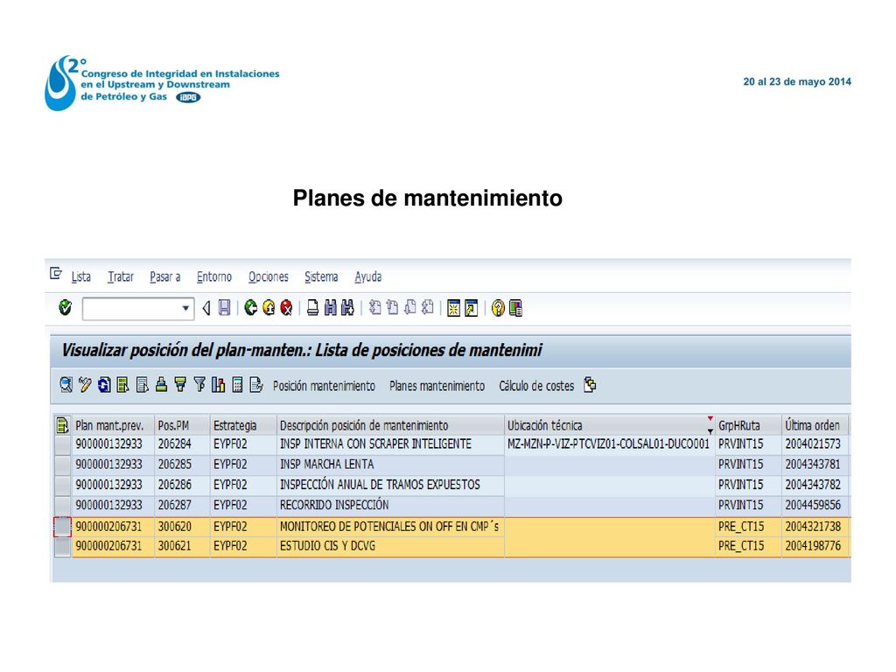This screenshot has height=672, width=896.
Task: Click the GrpHRuta column header
Action: pos(748,425)
